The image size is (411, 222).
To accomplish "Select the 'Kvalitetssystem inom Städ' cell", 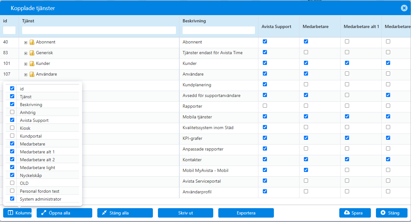I will click(219, 128).
